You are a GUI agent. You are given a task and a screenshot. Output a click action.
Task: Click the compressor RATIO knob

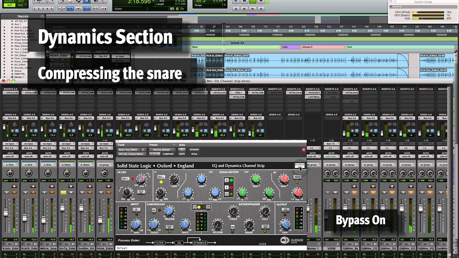point(185,225)
